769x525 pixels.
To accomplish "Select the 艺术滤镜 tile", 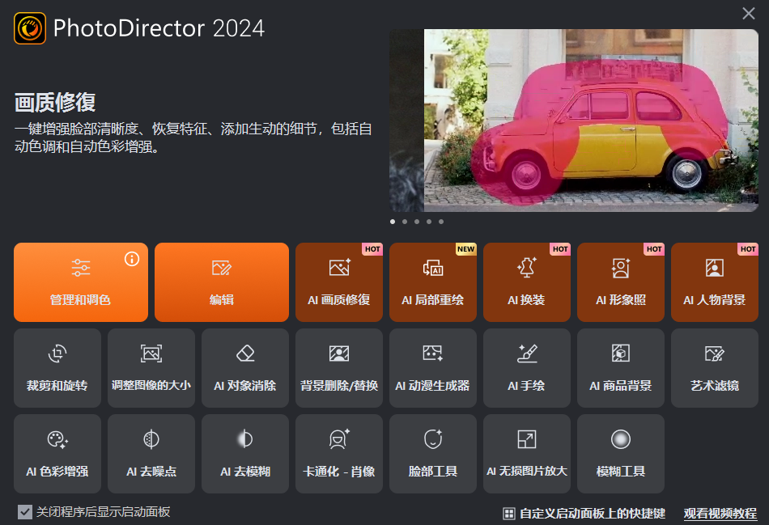I will point(714,368).
